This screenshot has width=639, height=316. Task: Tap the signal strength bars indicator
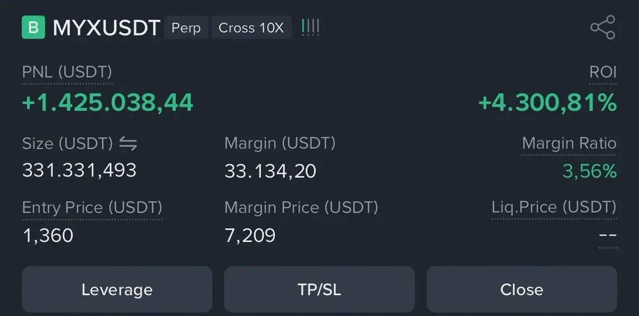(310, 27)
